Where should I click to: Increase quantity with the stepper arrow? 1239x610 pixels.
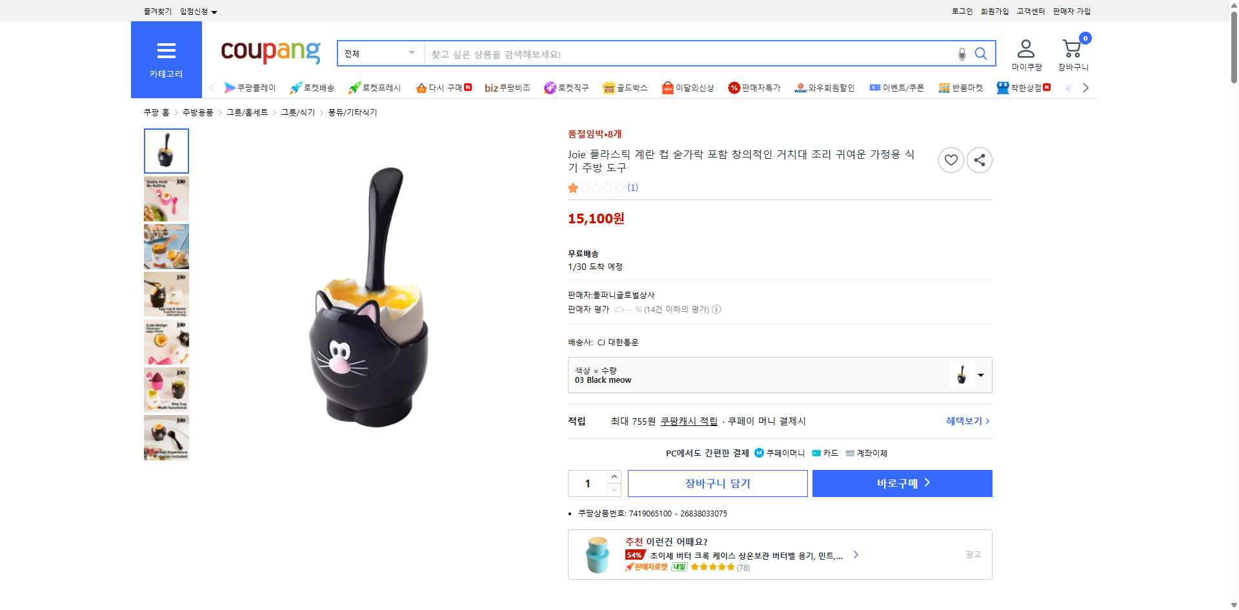(614, 476)
